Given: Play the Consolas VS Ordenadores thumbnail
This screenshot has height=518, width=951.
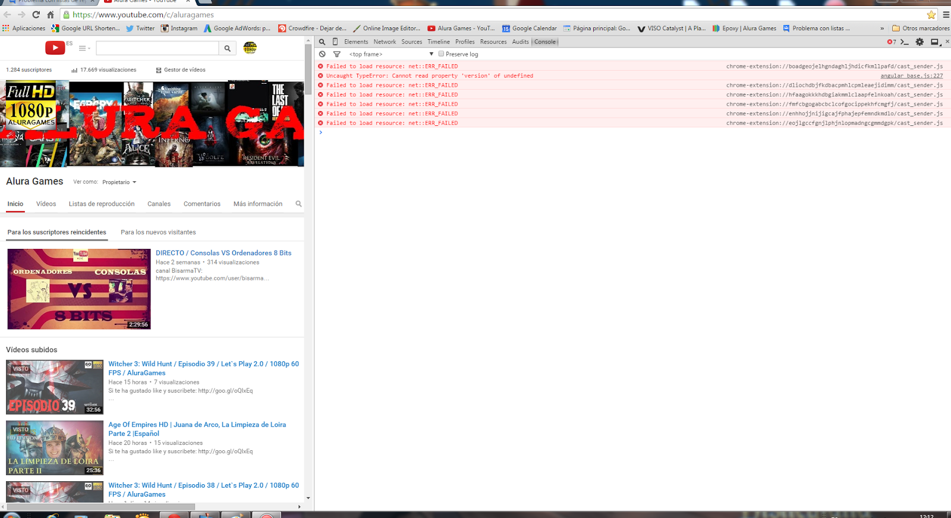Looking at the screenshot, I should 79,289.
